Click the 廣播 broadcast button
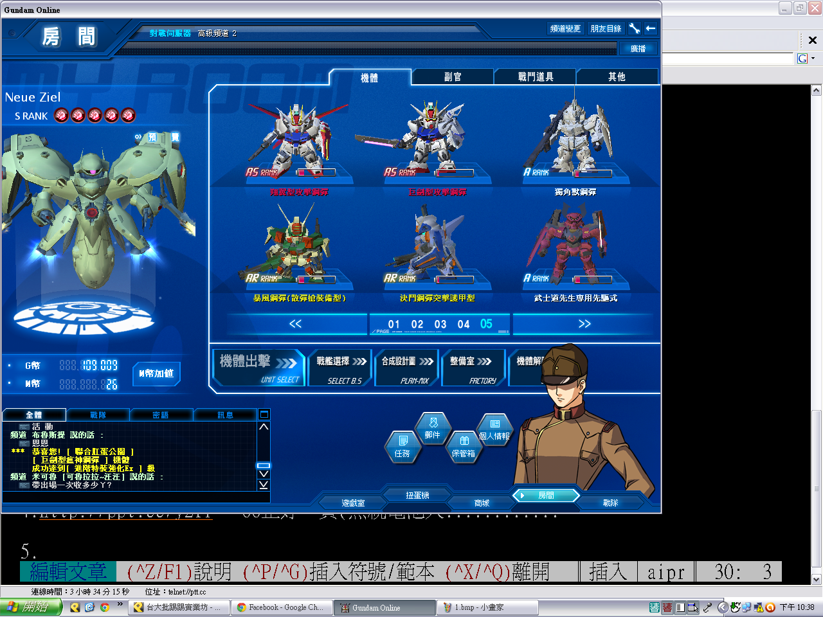Image resolution: width=823 pixels, height=617 pixels. [638, 48]
